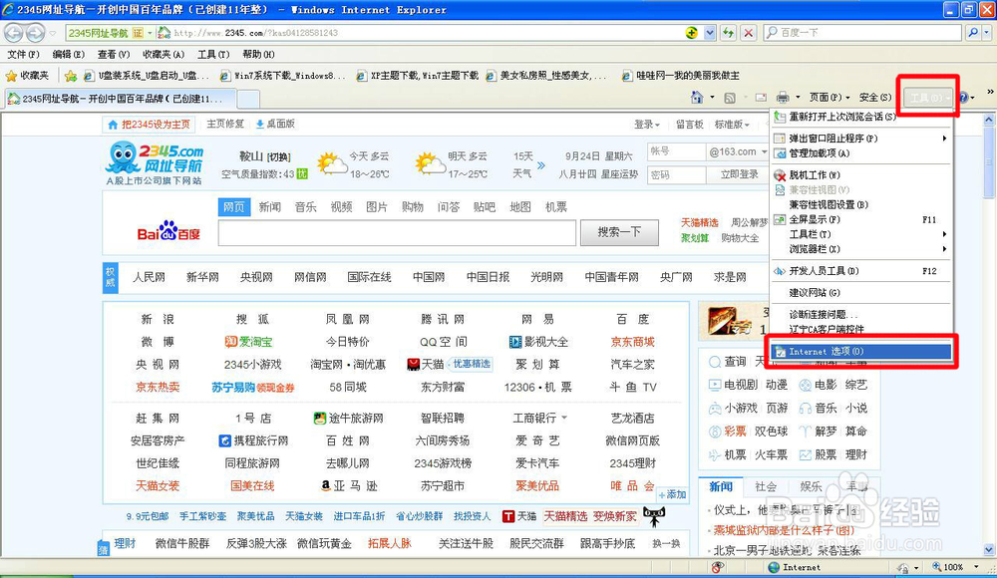Image resolution: width=997 pixels, height=578 pixels.
Task: Click the printer icon
Action: 782,98
